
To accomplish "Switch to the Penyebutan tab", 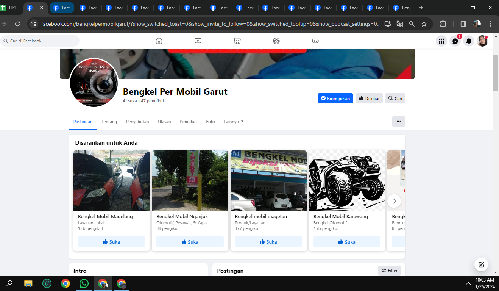I will pyautogui.click(x=137, y=122).
